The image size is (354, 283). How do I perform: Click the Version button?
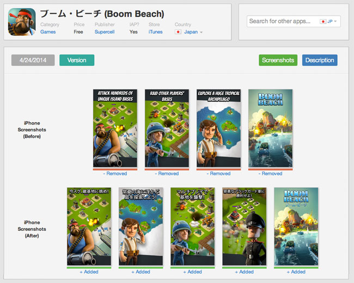point(77,60)
